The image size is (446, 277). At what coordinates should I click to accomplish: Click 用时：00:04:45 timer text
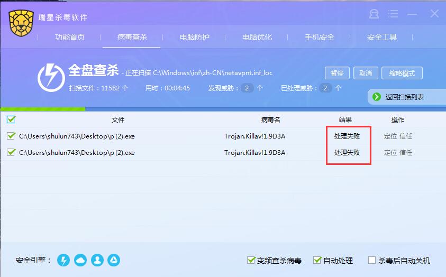(x=168, y=88)
